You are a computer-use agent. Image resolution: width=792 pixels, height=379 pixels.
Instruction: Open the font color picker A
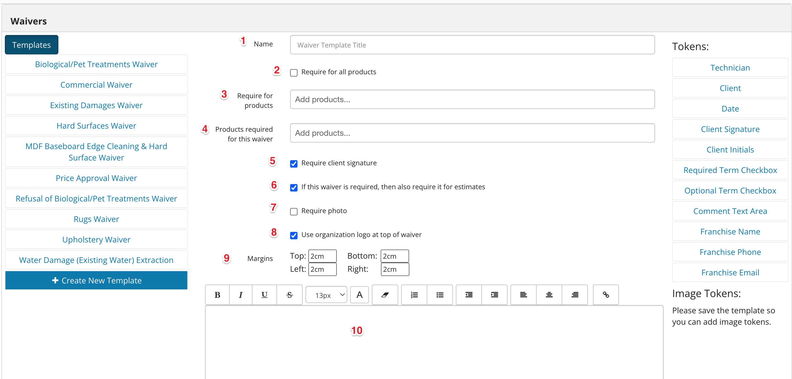[x=359, y=295]
